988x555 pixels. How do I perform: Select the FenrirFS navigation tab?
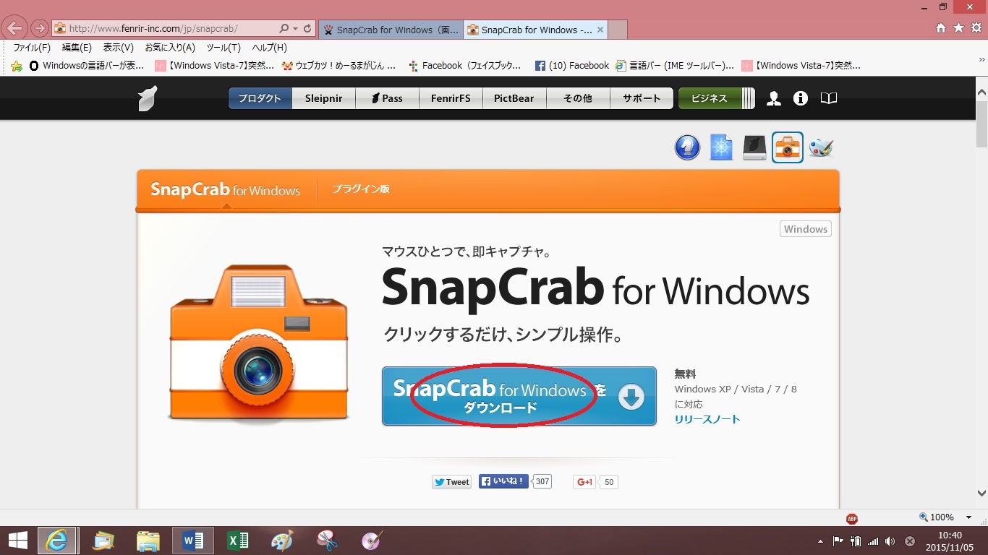[x=451, y=98]
